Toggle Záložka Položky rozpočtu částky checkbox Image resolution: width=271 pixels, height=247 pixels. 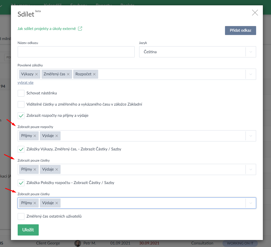point(21,183)
